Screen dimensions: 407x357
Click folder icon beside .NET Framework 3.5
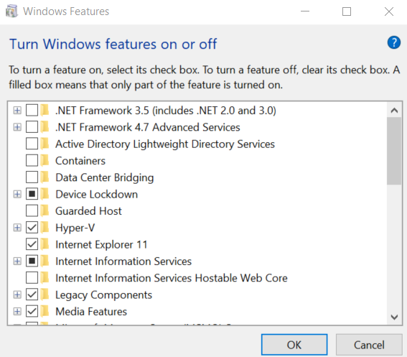tap(45, 111)
